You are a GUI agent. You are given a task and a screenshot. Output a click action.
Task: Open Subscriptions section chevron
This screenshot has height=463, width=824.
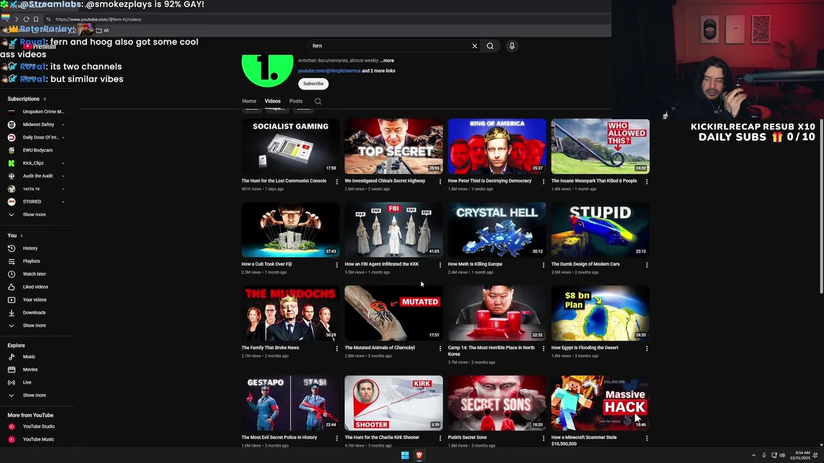pyautogui.click(x=44, y=99)
